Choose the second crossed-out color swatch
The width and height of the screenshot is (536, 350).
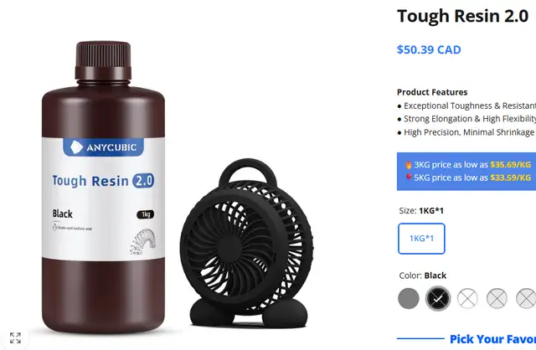tap(497, 298)
